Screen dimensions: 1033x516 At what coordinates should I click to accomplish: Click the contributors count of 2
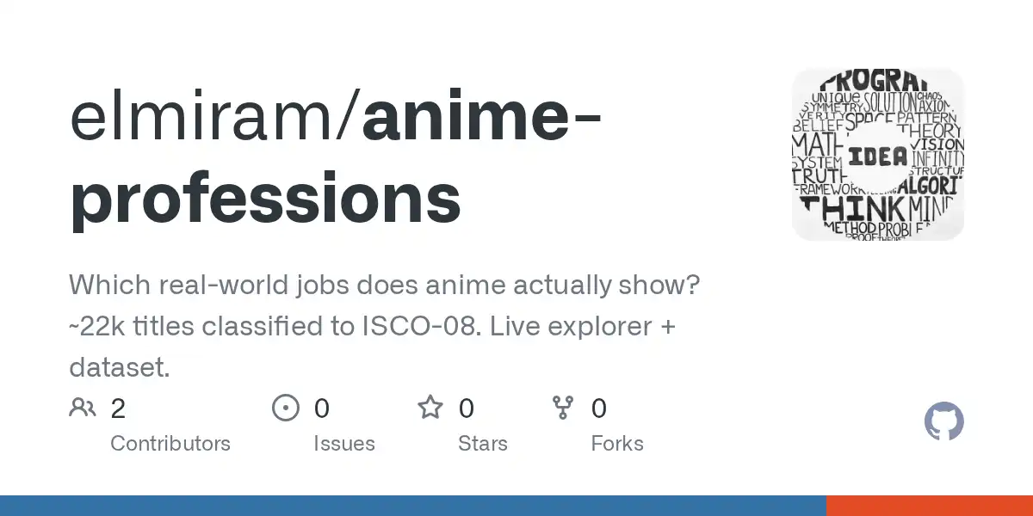click(118, 408)
